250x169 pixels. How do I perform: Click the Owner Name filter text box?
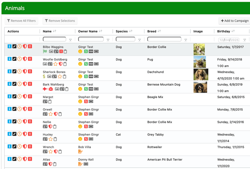[91, 40]
